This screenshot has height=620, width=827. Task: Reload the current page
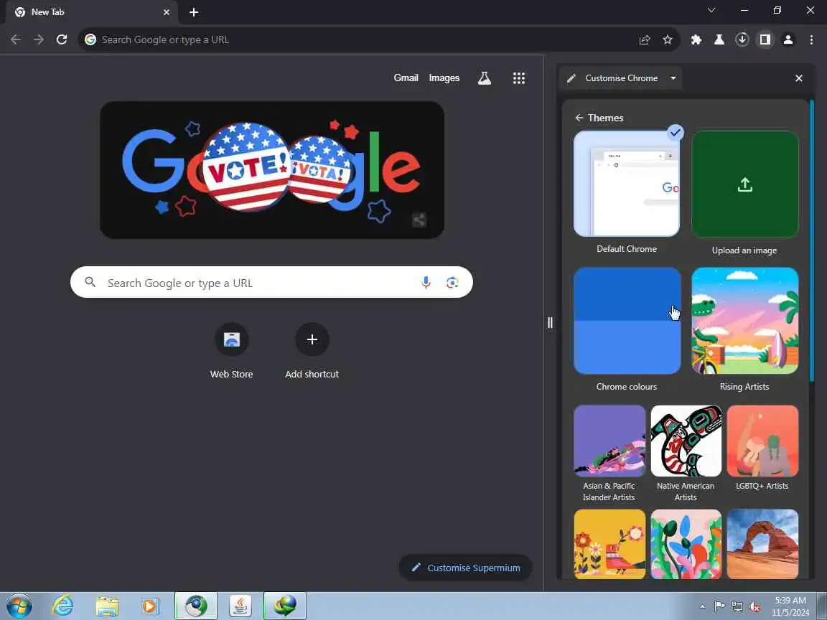(62, 39)
